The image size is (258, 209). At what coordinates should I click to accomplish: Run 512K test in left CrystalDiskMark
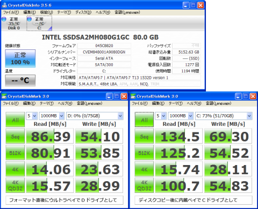click(x=15, y=152)
